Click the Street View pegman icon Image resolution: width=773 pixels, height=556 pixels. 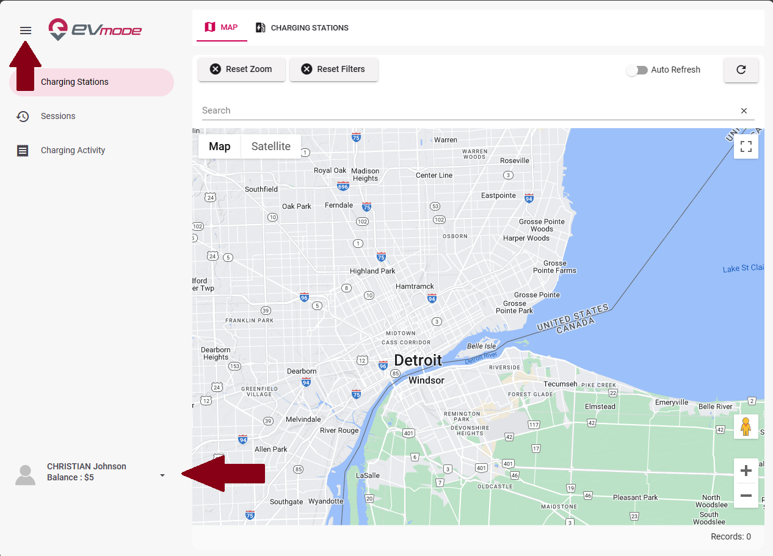[x=746, y=427]
